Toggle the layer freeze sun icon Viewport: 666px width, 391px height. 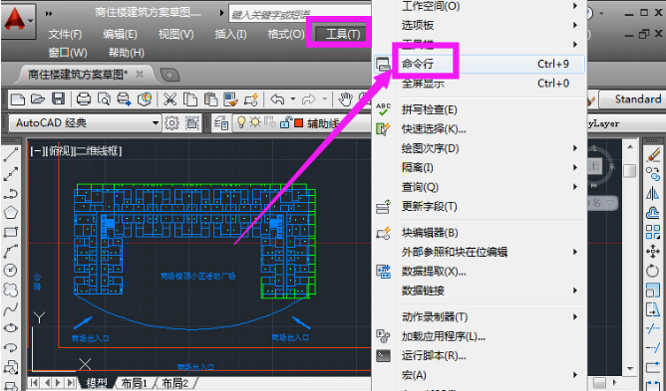pyautogui.click(x=255, y=123)
